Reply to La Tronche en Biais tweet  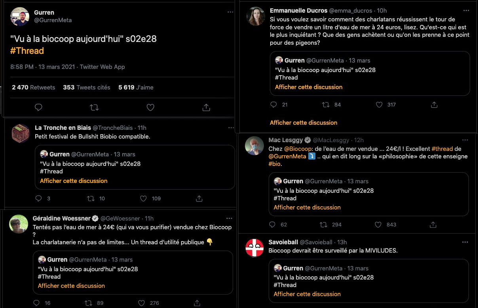pos(38,198)
